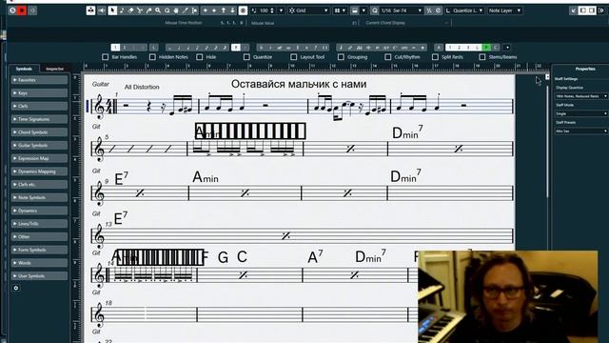Toggle the right zone layout icon
This screenshot has width=609, height=343.
[x=592, y=10]
